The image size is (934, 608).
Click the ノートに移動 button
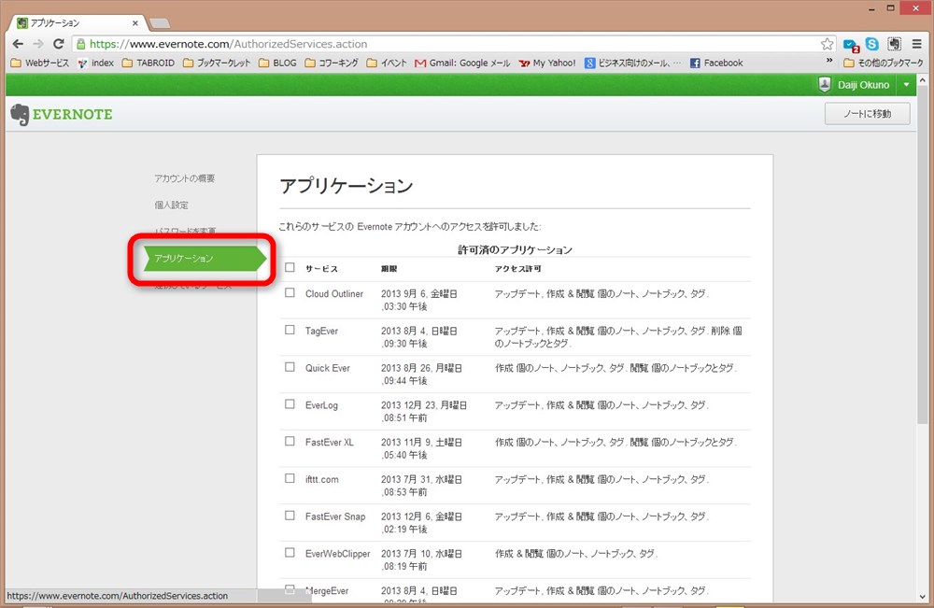point(868,114)
